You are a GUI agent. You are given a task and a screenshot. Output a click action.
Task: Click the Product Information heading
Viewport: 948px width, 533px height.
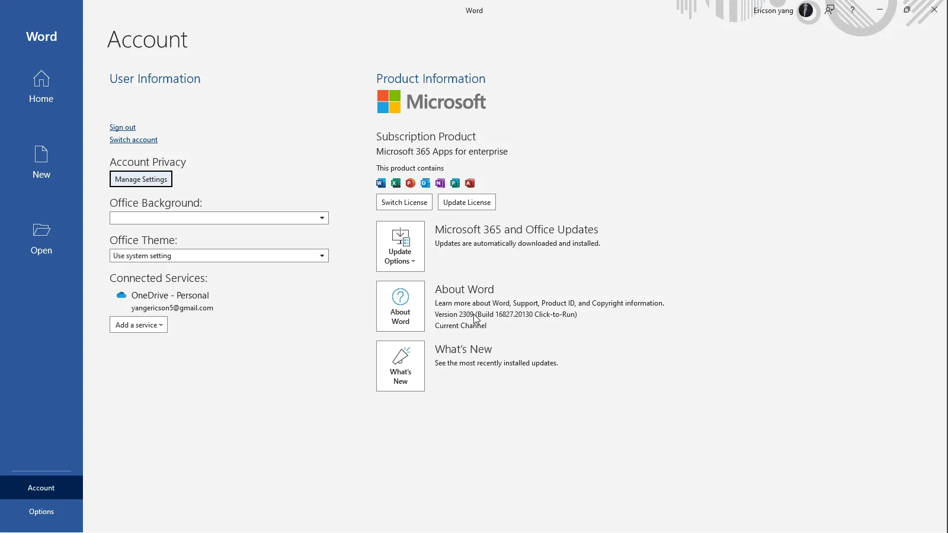431,79
